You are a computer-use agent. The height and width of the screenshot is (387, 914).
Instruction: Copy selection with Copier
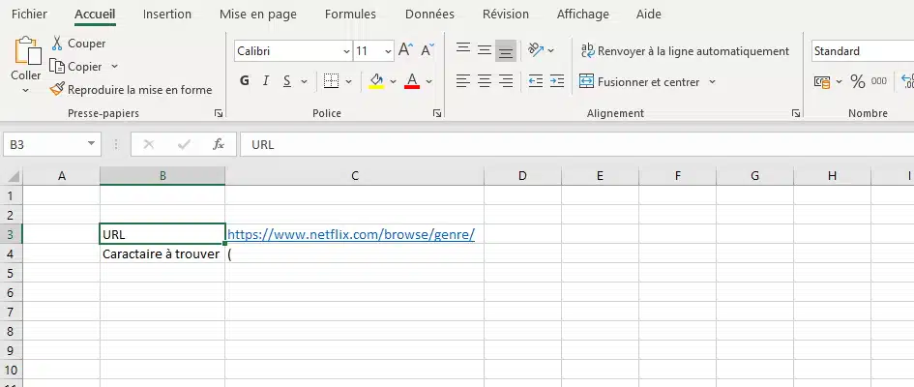[x=76, y=67]
